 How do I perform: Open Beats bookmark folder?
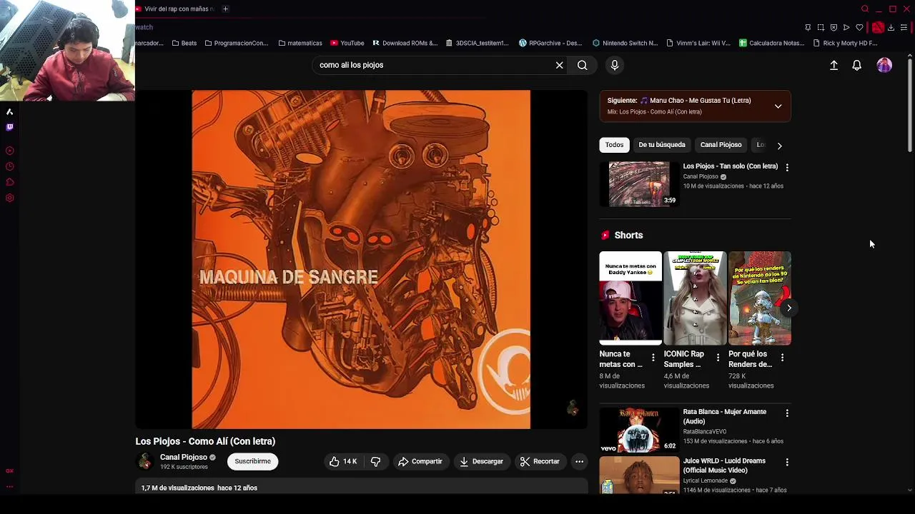coord(184,43)
